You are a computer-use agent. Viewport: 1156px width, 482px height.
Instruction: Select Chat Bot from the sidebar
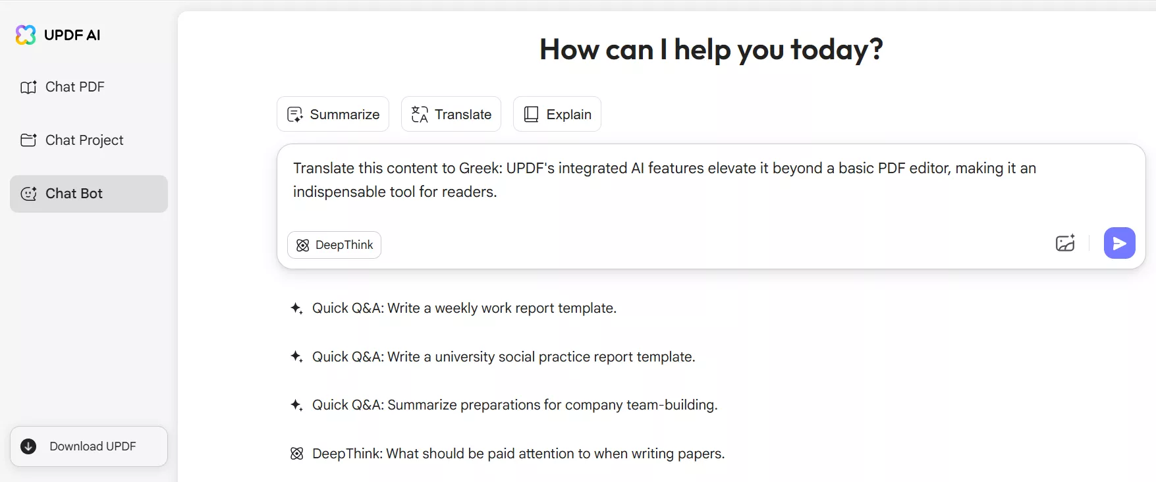tap(74, 194)
